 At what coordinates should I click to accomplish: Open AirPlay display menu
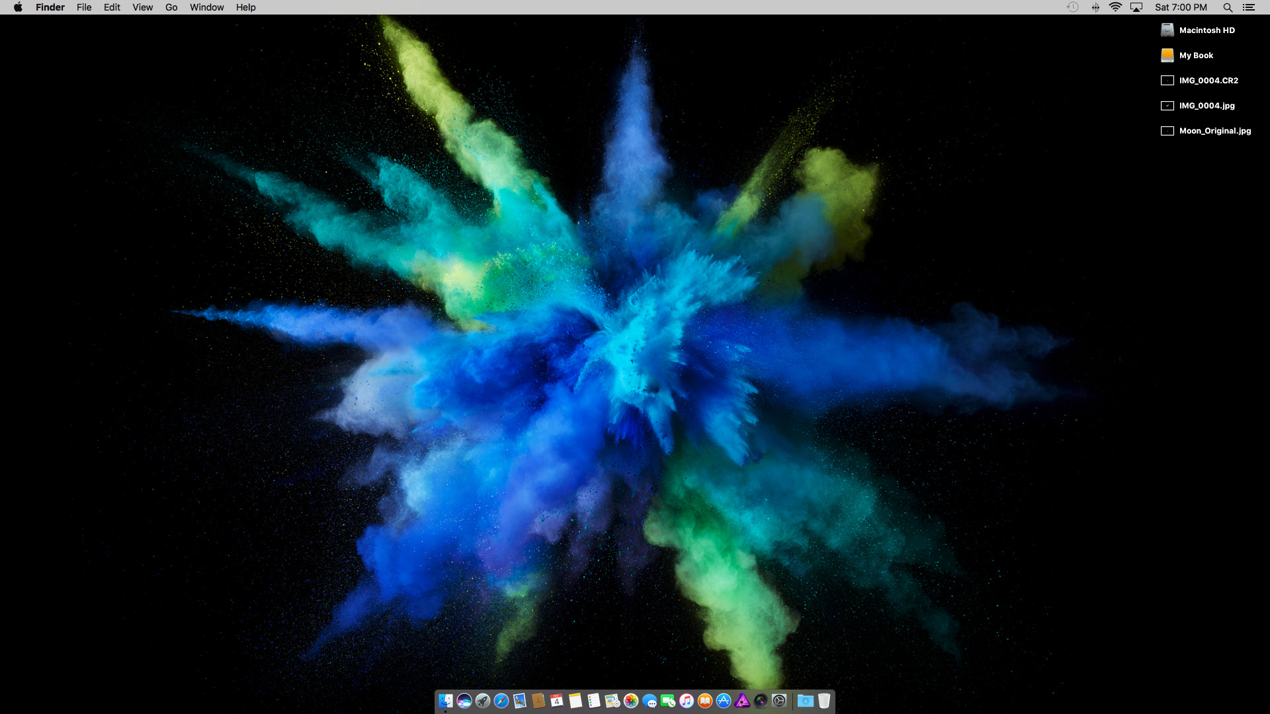click(x=1136, y=7)
